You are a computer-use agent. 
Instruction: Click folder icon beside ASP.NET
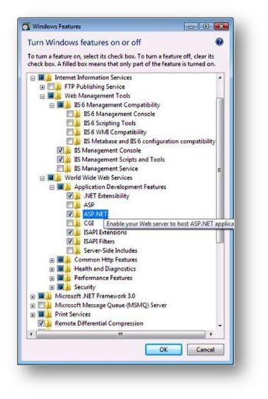77,214
